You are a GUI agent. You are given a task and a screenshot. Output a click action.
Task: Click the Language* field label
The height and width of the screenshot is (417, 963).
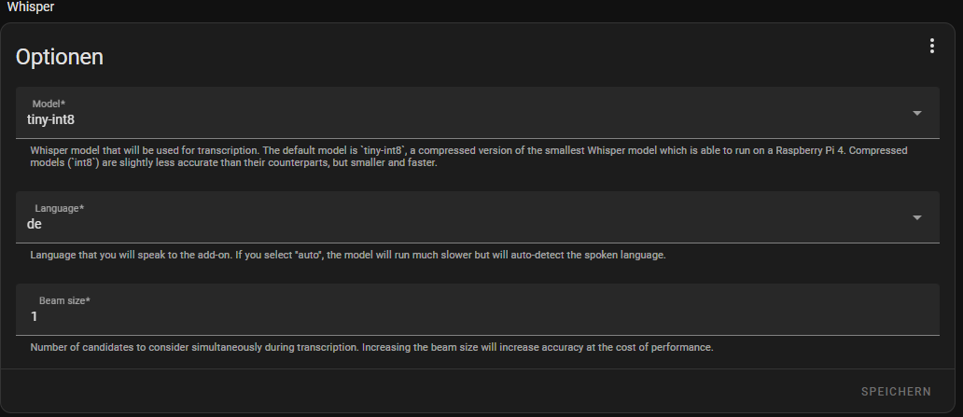60,208
